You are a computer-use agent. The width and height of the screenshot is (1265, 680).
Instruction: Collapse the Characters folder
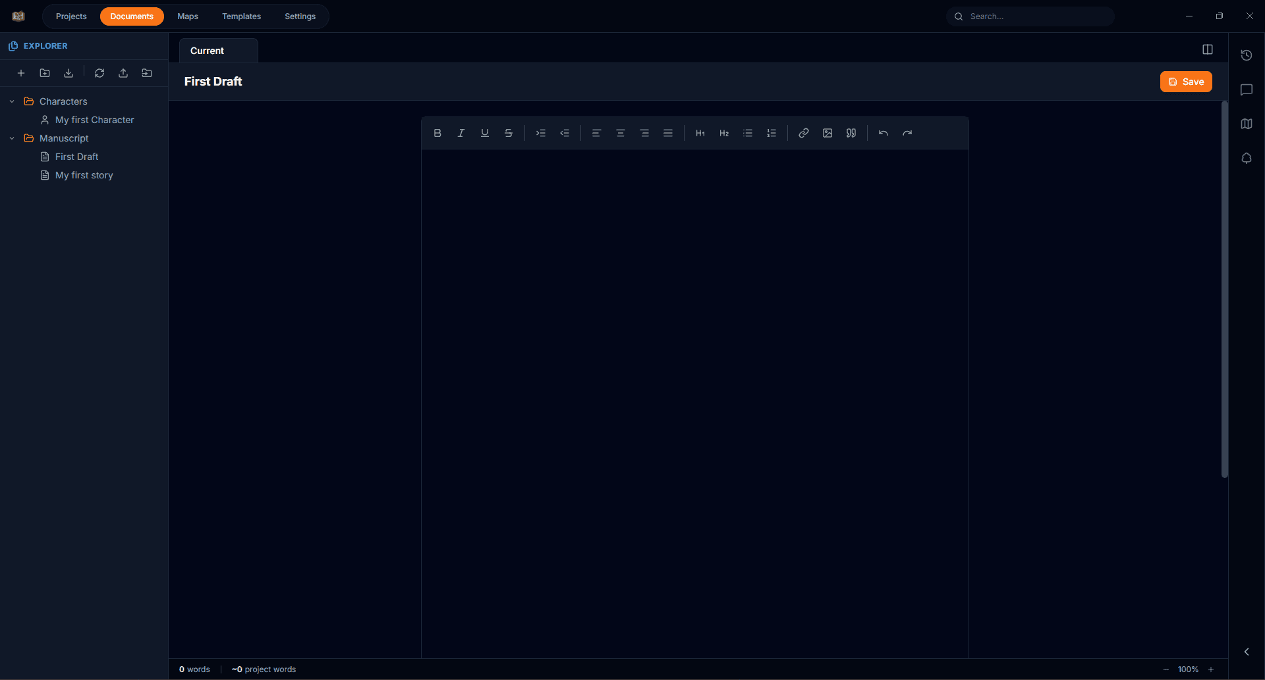11,101
